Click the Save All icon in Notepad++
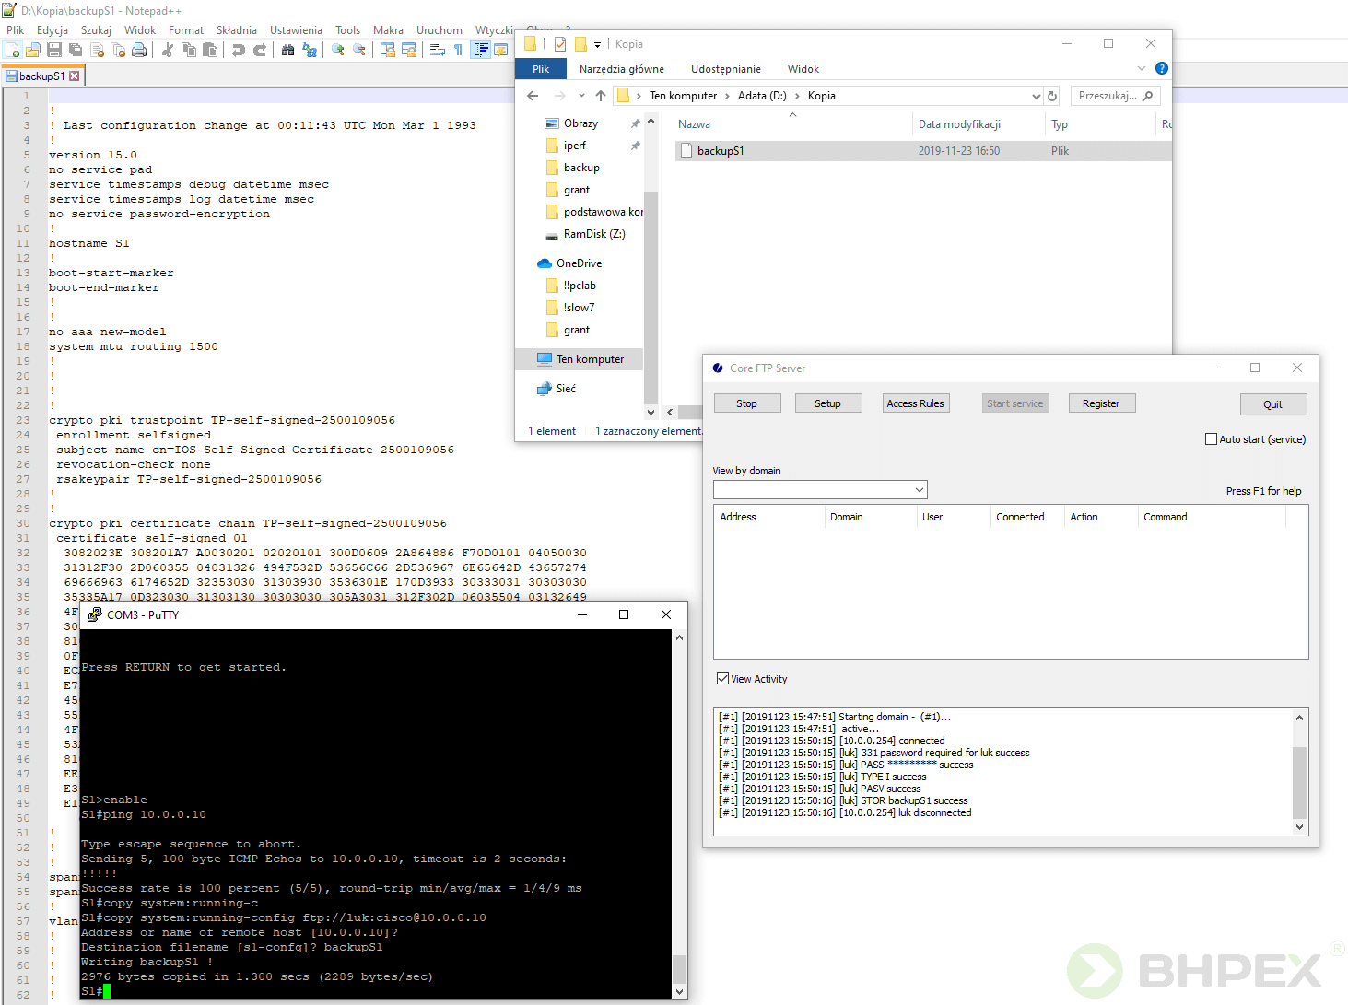The height and width of the screenshot is (1005, 1348). (x=76, y=50)
